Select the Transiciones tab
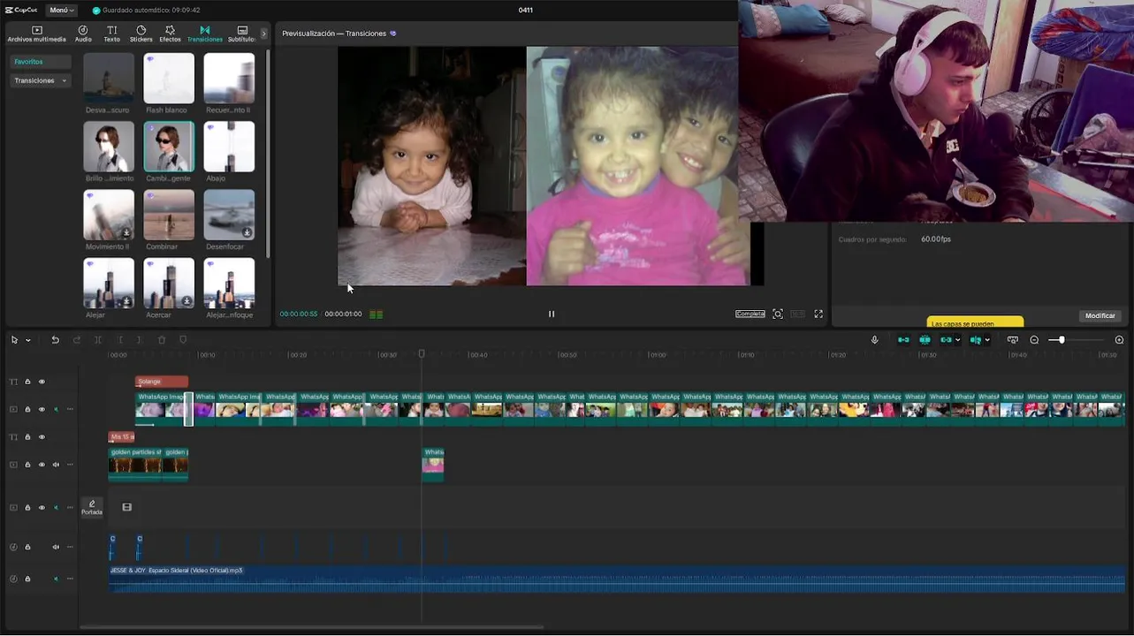 tap(205, 34)
